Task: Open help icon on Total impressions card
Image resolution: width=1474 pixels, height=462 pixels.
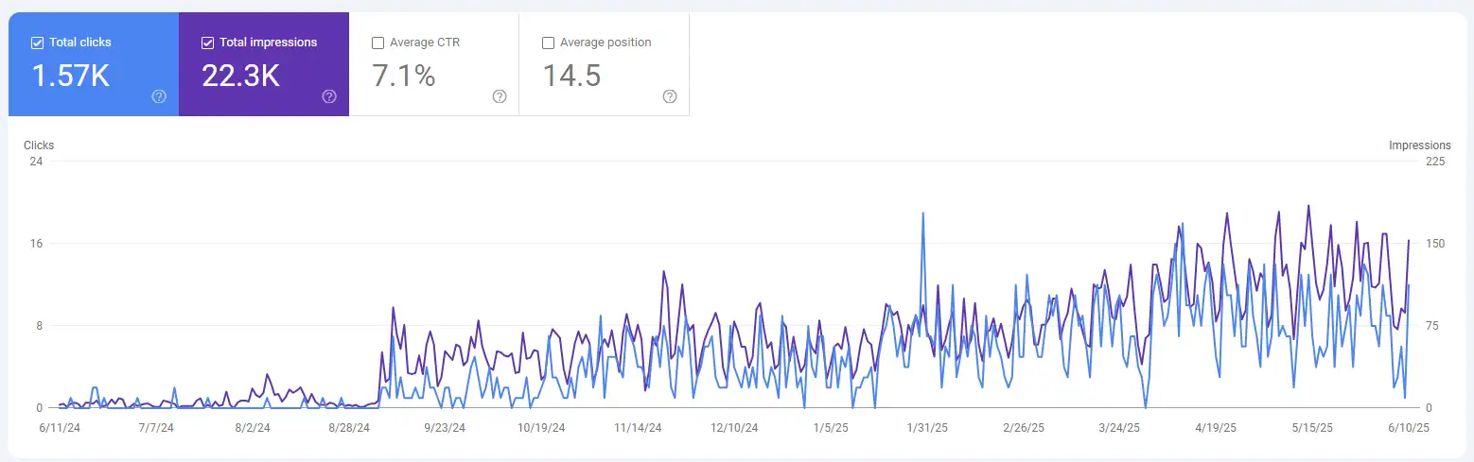Action: pos(329,96)
